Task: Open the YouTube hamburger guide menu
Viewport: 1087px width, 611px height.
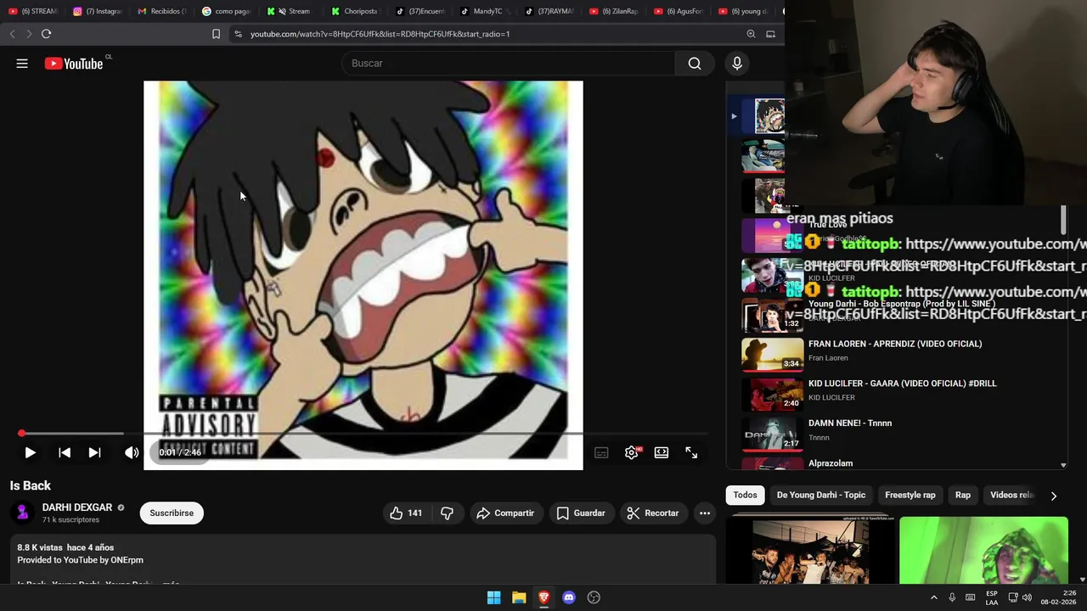Action: tap(22, 64)
